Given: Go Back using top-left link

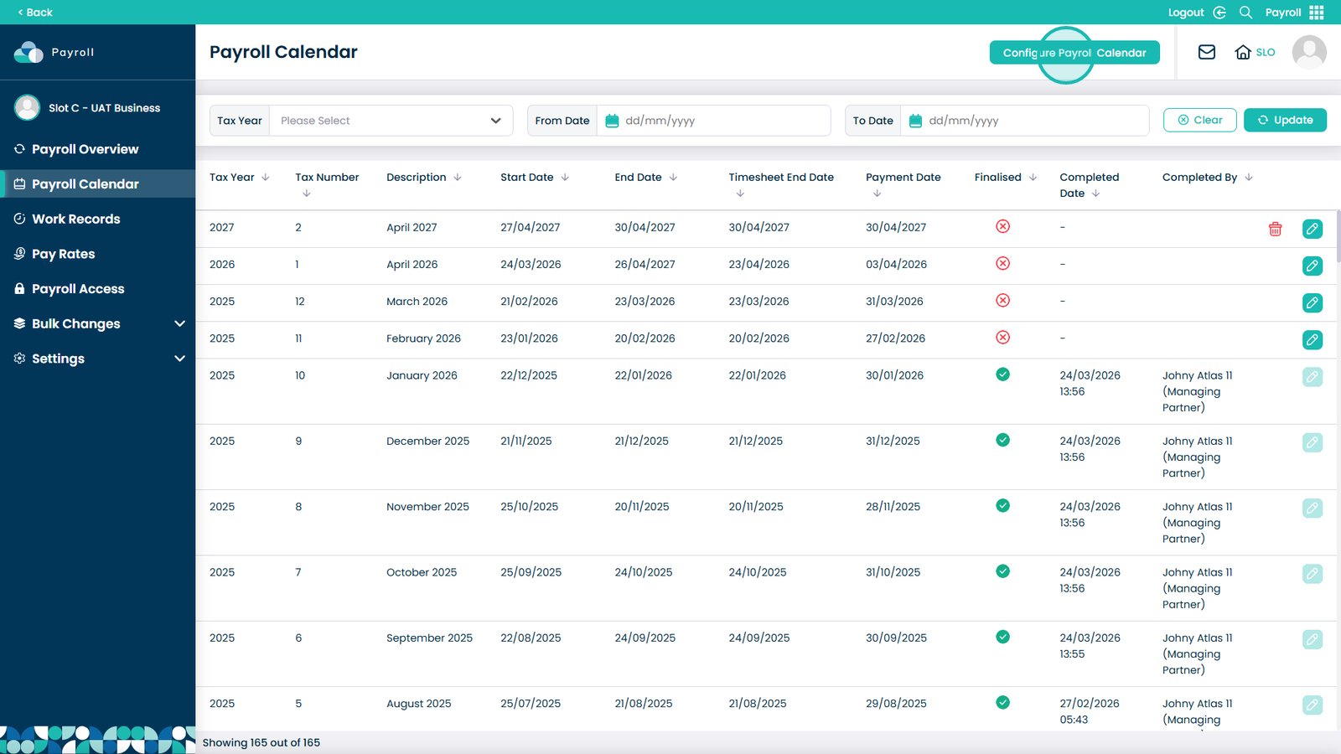Looking at the screenshot, I should point(34,12).
